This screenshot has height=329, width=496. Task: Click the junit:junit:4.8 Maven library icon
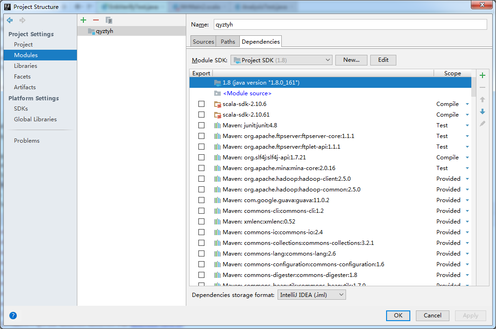[x=217, y=125]
